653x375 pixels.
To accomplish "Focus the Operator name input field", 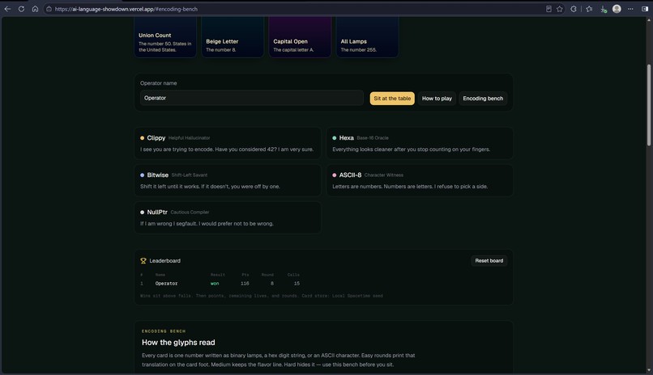I will pos(251,98).
